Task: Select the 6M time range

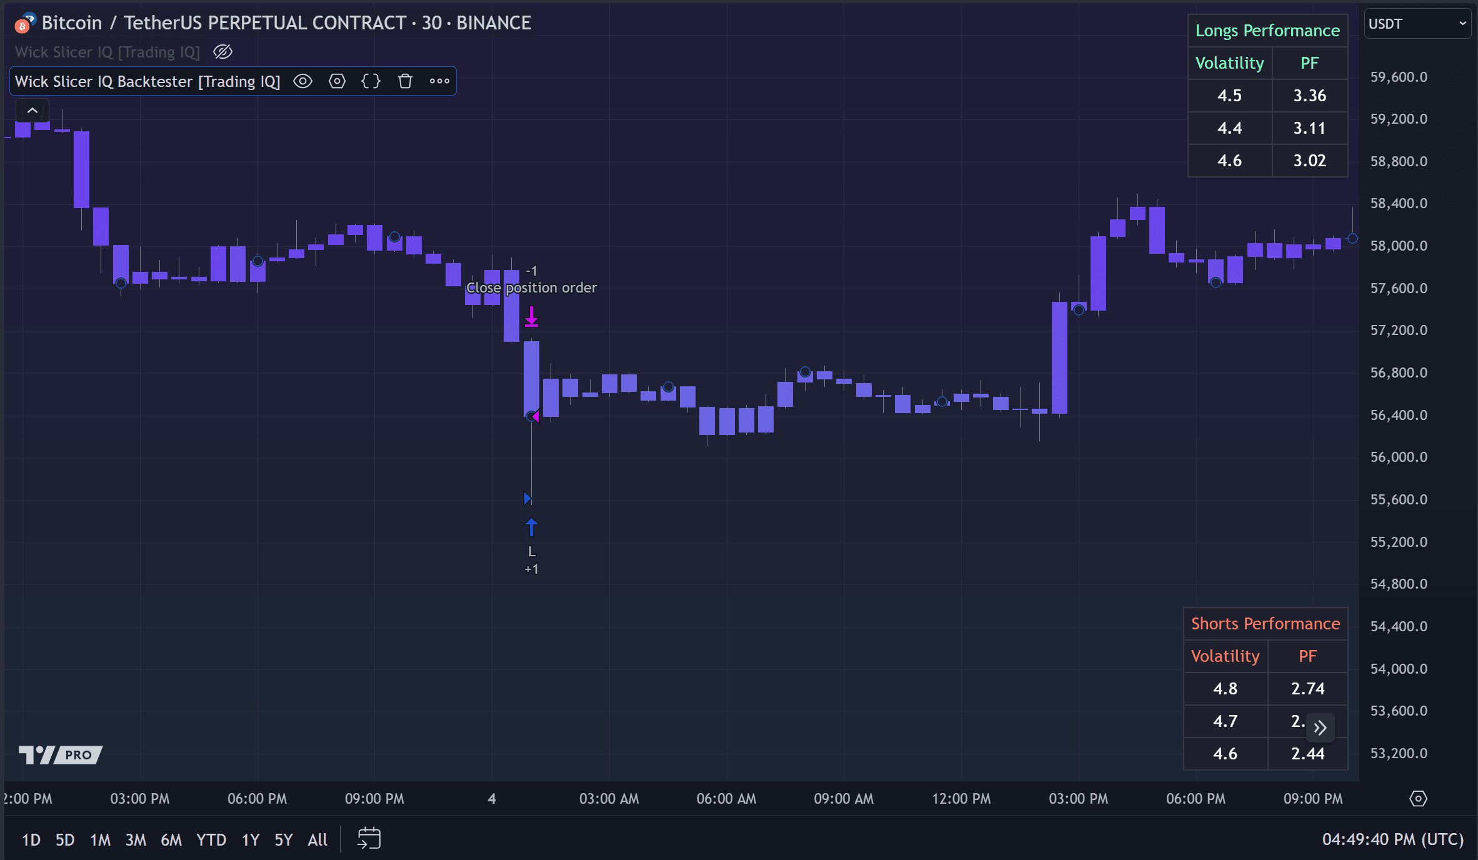Action: point(171,839)
